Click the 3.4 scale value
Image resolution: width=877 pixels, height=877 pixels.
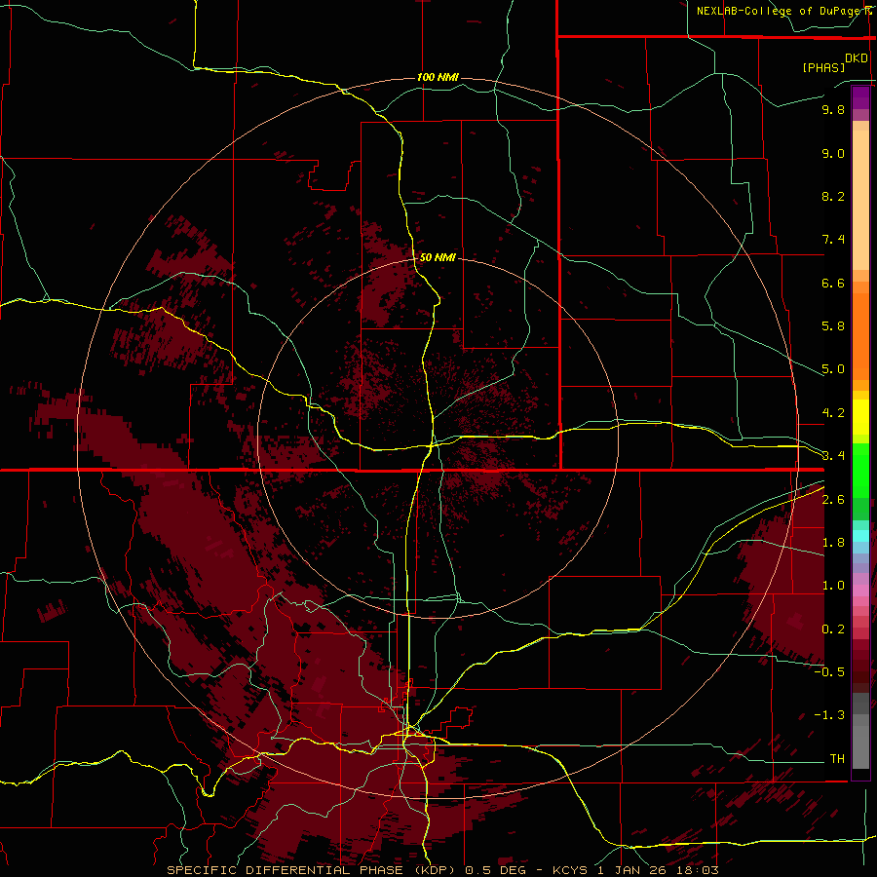(833, 456)
